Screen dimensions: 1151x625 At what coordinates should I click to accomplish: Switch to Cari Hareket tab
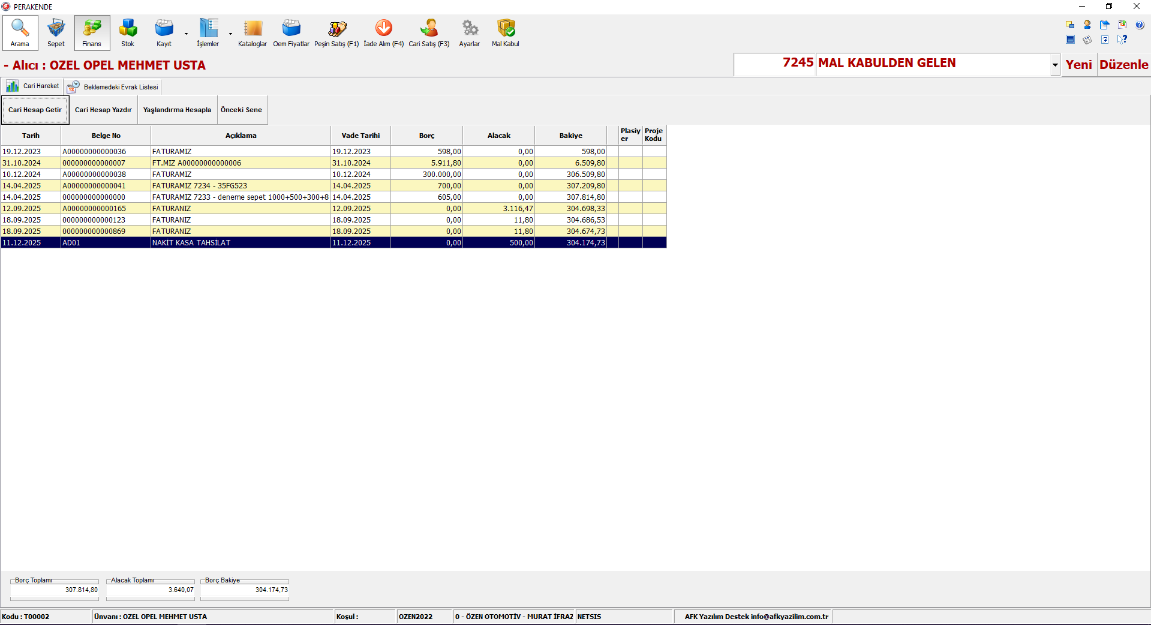[x=33, y=86]
